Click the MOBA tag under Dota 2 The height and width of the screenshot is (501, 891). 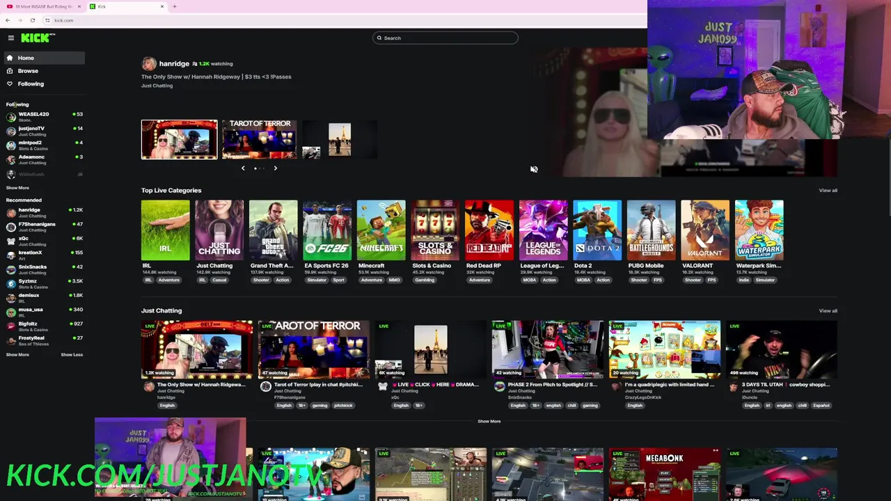(x=583, y=280)
